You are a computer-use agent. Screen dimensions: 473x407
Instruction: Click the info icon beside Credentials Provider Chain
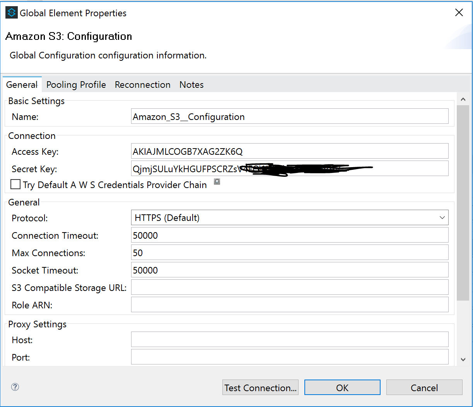coord(217,181)
